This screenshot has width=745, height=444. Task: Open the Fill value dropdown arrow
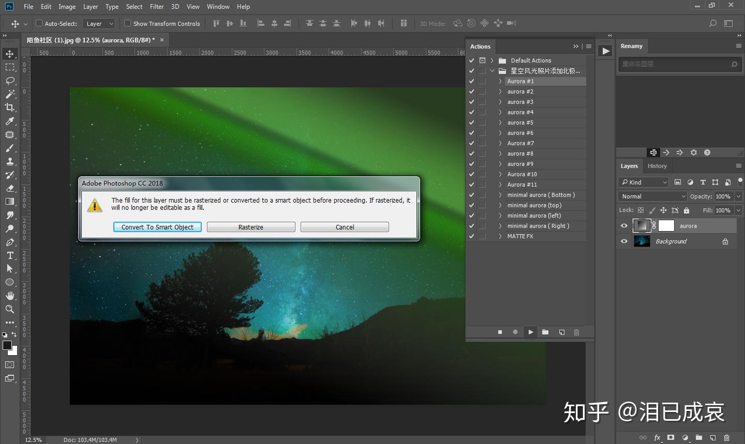tap(739, 210)
